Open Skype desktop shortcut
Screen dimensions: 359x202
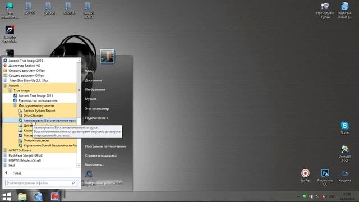[344, 128]
